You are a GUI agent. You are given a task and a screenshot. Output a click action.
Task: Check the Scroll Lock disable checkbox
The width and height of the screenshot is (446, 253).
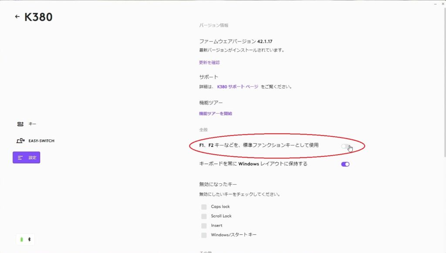tap(204, 216)
